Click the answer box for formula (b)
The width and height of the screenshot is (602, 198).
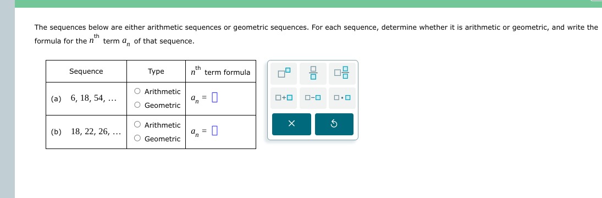[214, 131]
